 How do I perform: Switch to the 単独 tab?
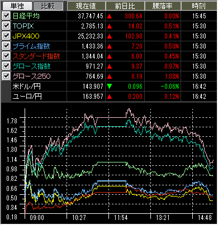point(17,6)
